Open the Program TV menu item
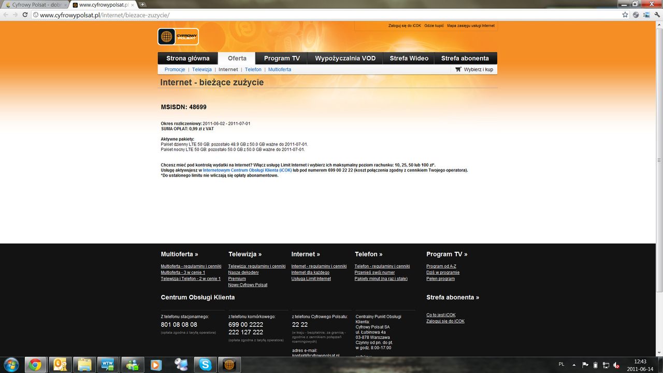 point(282,59)
